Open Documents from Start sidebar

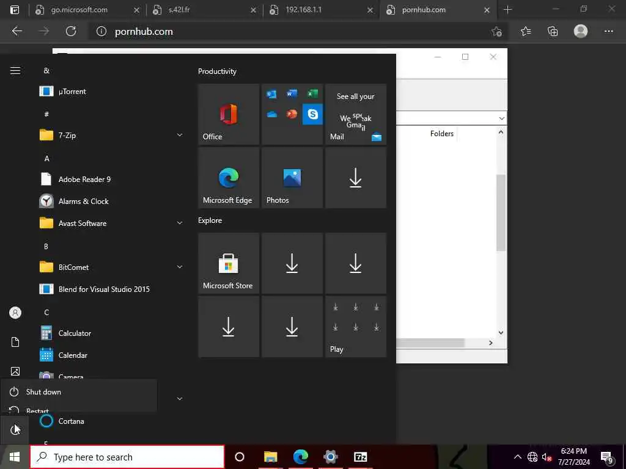pos(15,342)
